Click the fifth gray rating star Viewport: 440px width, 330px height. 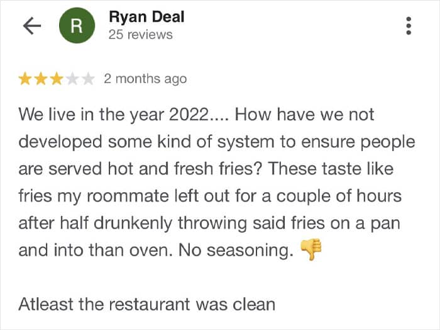(88, 79)
